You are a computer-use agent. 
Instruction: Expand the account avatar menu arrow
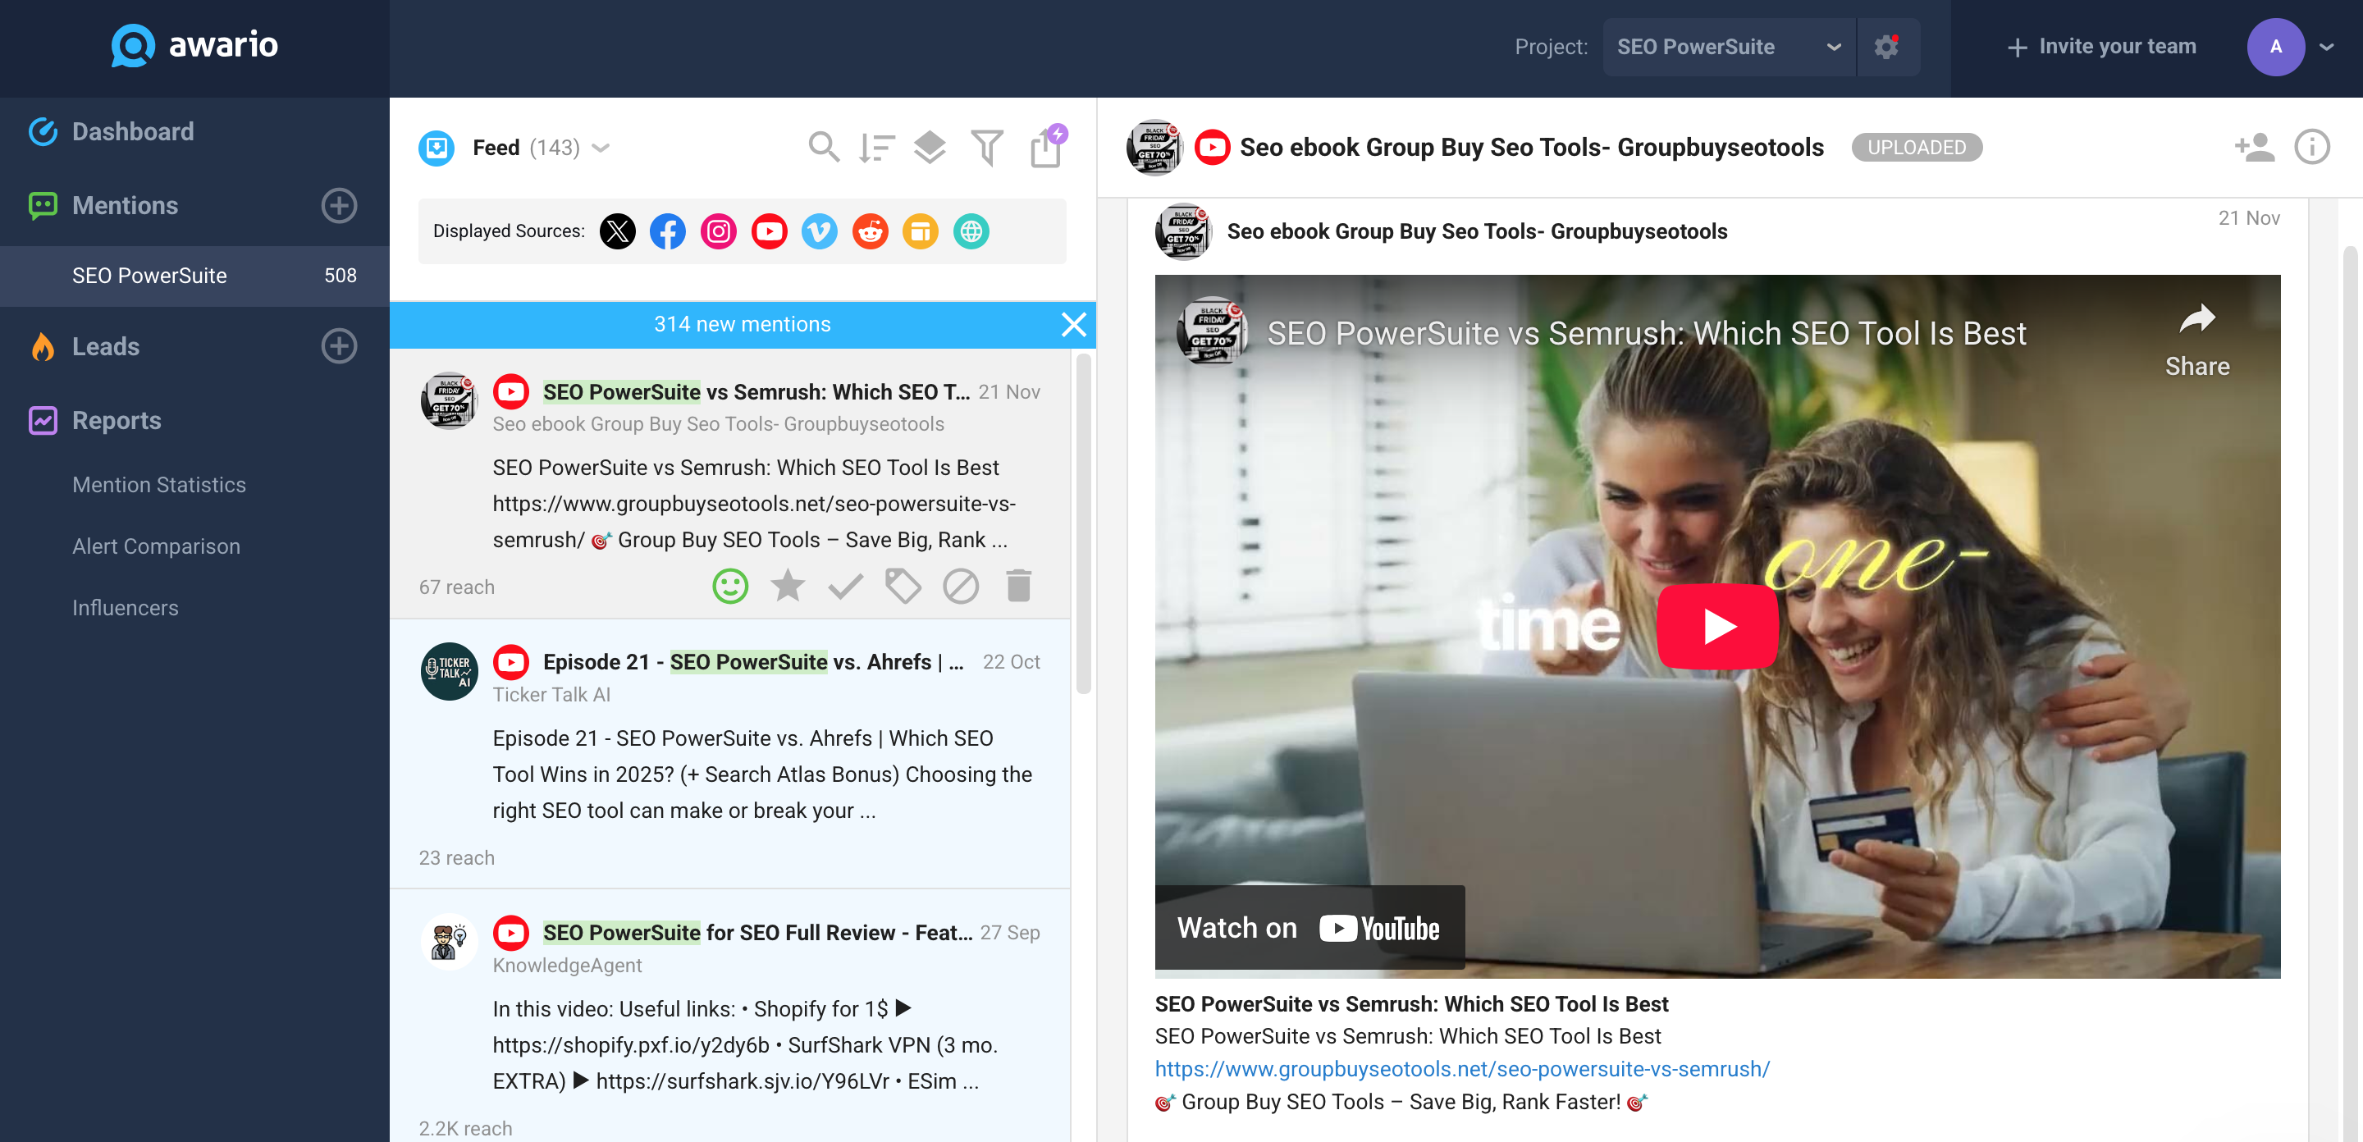pos(2326,47)
